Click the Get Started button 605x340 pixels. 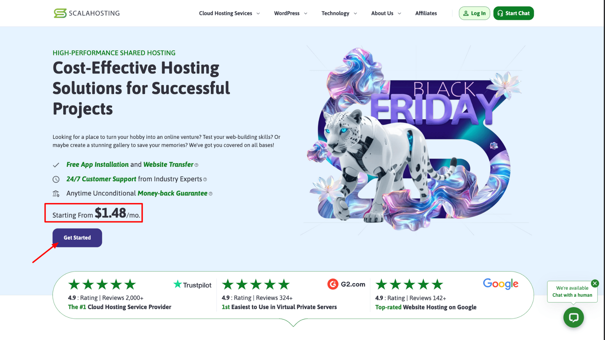point(77,238)
